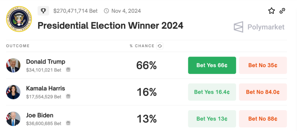Select Bet No 84.0¢ for Kamala Harris

pos(263,92)
